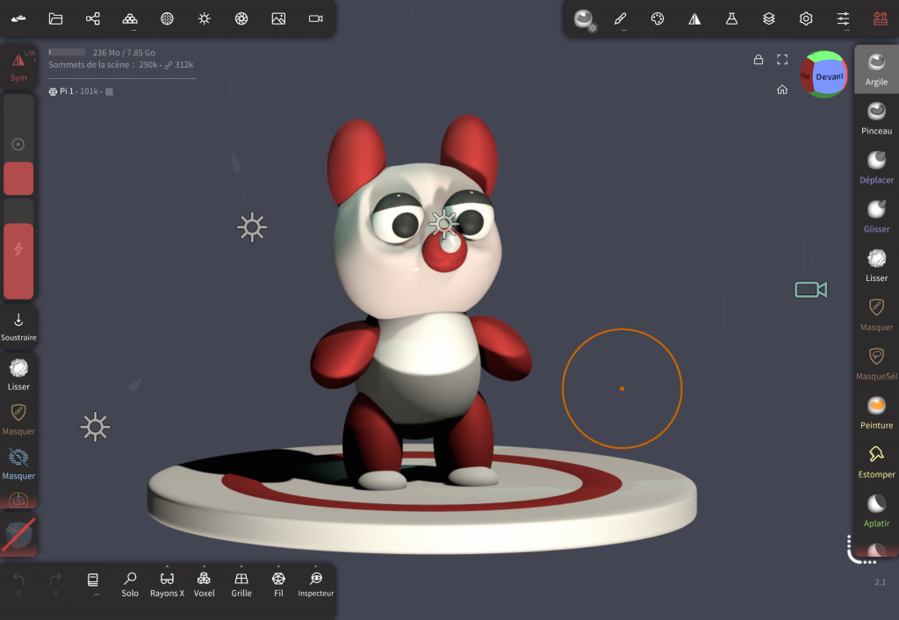Select the Peinture paint tool
Screen dimensions: 899x620
click(876, 412)
